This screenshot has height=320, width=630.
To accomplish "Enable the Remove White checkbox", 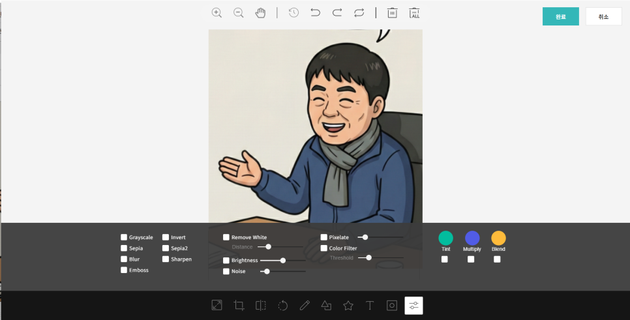I will (226, 238).
